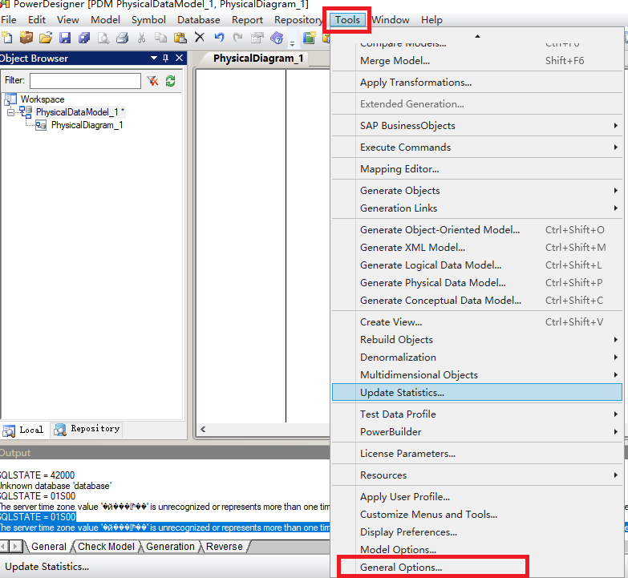This screenshot has height=578, width=628.
Task: Click the Open folder toolbar icon
Action: (46, 38)
